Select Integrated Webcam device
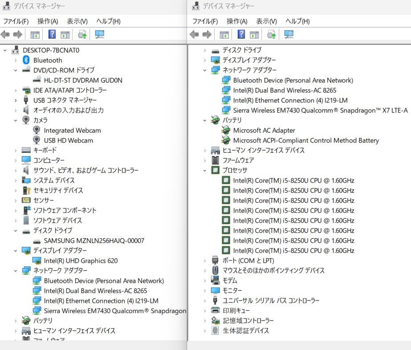 tap(72, 130)
